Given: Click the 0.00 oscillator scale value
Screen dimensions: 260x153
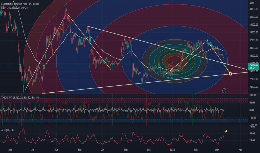Looking at the screenshot, I should pyautogui.click(x=252, y=110).
